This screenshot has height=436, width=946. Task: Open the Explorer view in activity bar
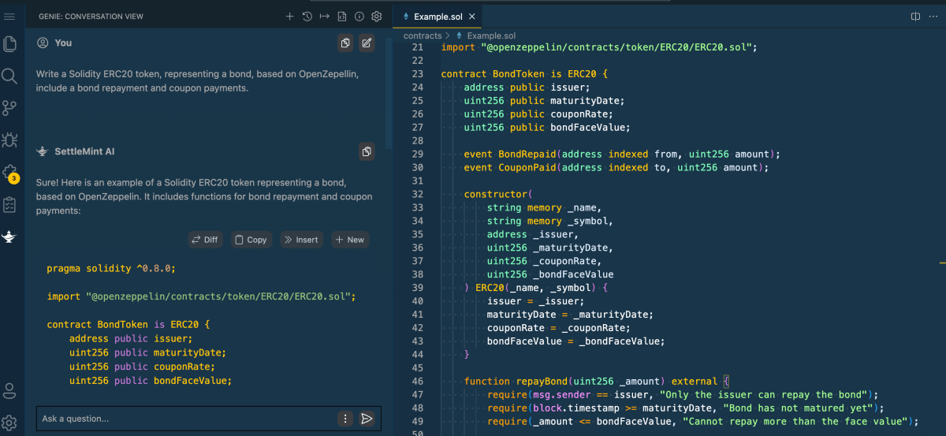pyautogui.click(x=10, y=44)
